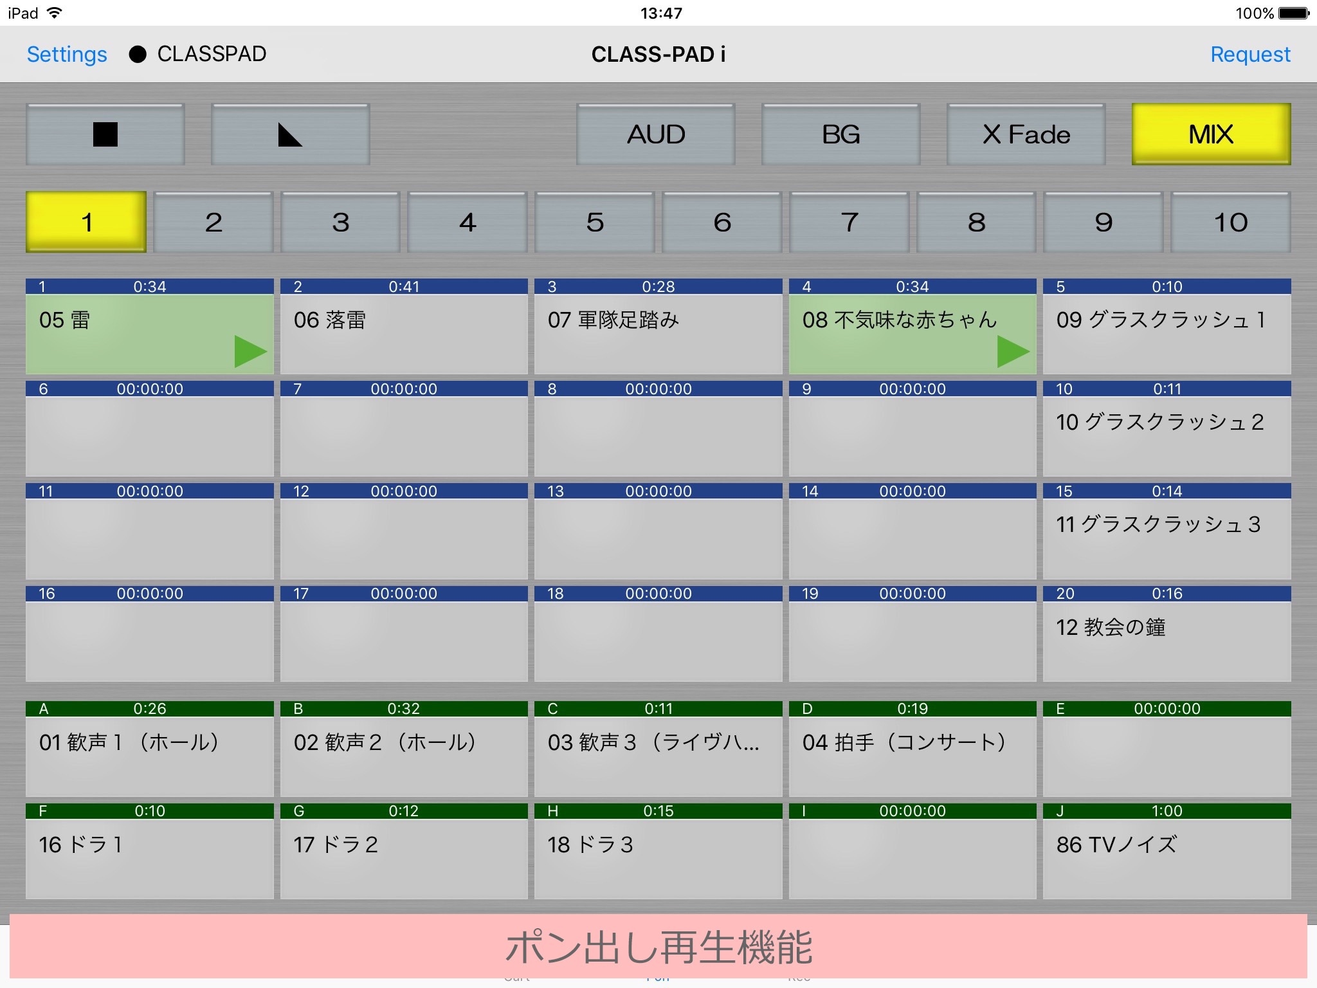Select bank tab 1
The height and width of the screenshot is (988, 1317).
(86, 222)
